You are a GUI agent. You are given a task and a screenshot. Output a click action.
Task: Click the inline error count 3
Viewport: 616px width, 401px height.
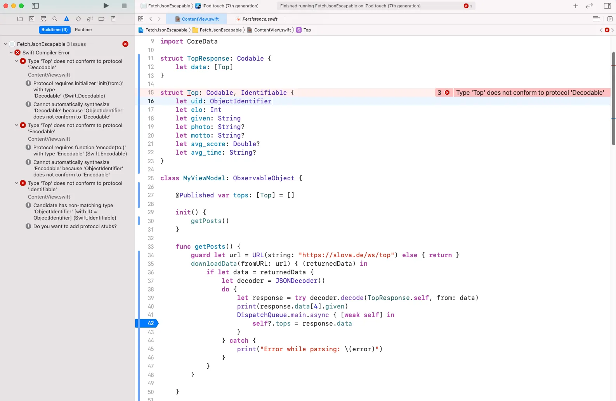[439, 92]
